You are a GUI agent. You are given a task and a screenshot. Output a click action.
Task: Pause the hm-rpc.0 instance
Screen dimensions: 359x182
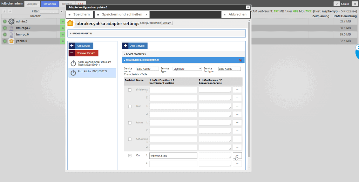pyautogui.click(x=62, y=35)
